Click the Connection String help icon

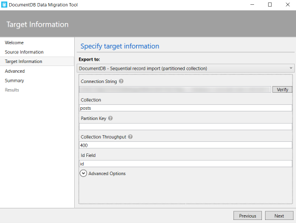point(121,81)
